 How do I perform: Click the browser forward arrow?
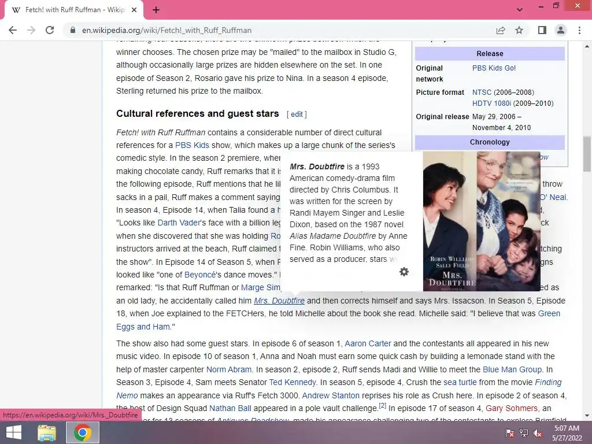click(31, 30)
